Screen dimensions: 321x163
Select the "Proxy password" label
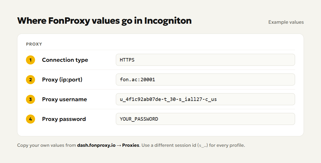(x=64, y=119)
